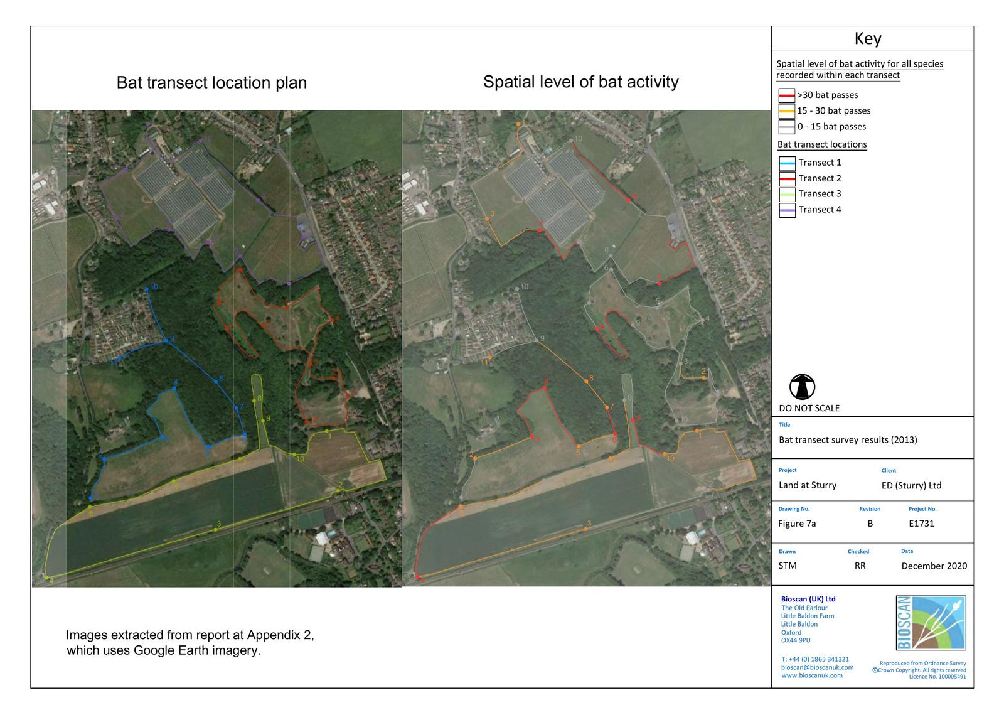This screenshot has width=1004, height=710.
Task: Click the Transect 4 purple legend swatch
Action: click(787, 210)
